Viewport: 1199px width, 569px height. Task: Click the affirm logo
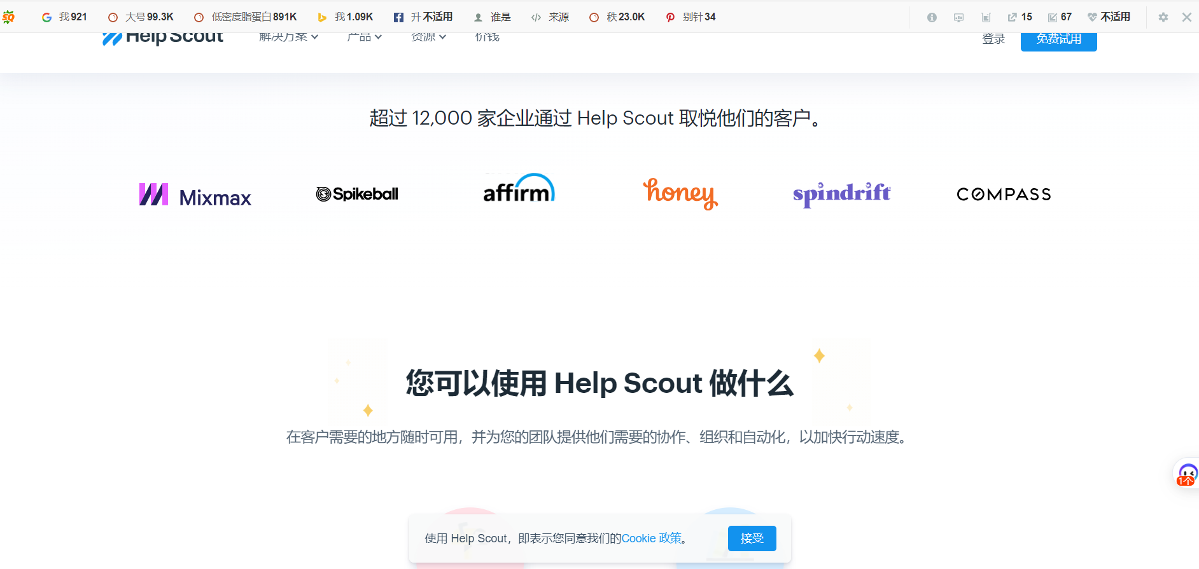tap(519, 188)
